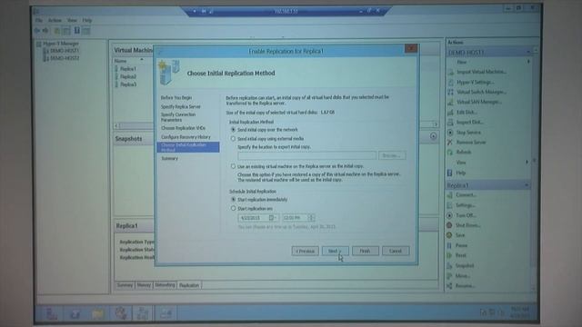Screen dimensions: 582x327
Task: Click the Previous button in the wizard
Action: click(x=305, y=251)
